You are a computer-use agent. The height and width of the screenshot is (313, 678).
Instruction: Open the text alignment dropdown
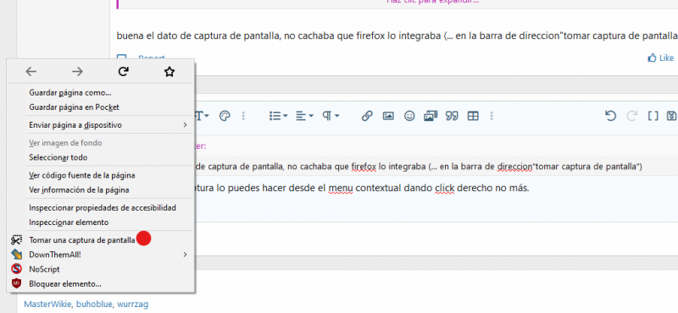[x=305, y=116]
